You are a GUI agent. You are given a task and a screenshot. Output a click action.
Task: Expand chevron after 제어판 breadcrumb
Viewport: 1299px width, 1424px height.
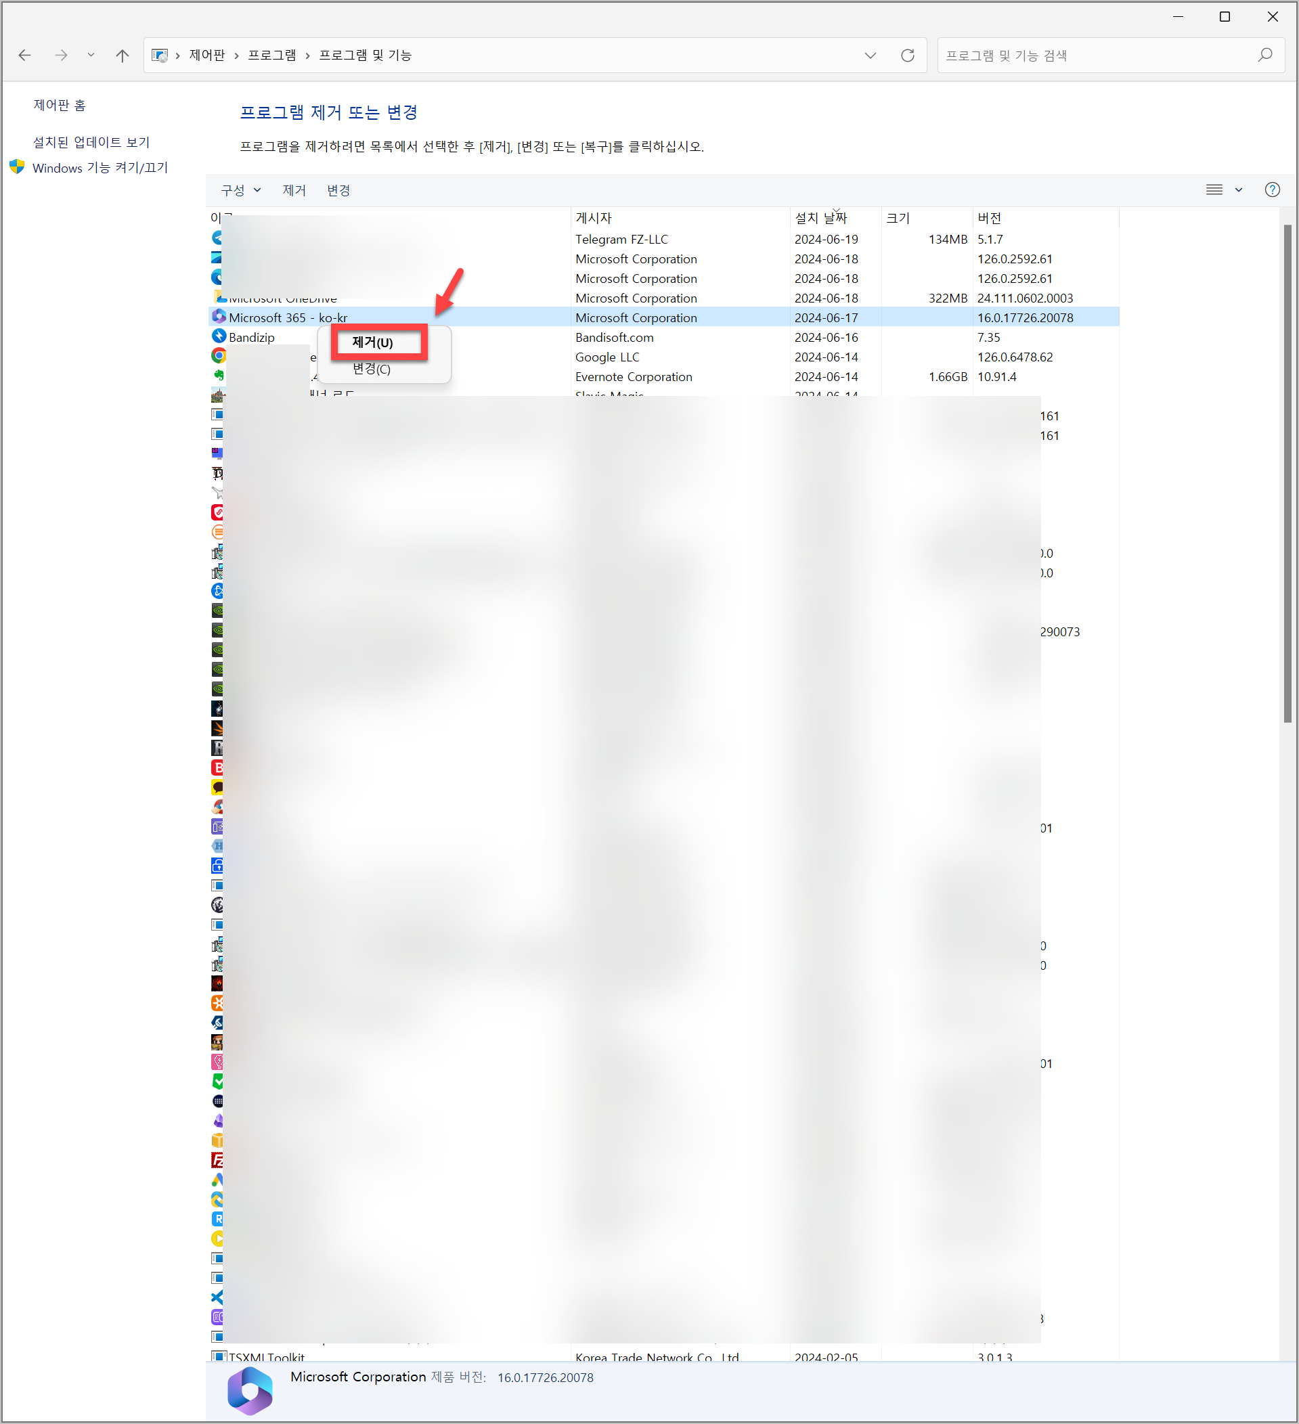236,55
